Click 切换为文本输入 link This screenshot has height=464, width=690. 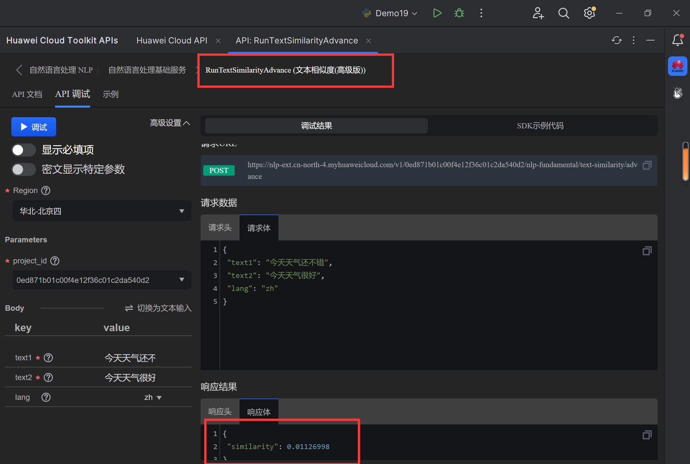tap(158, 308)
